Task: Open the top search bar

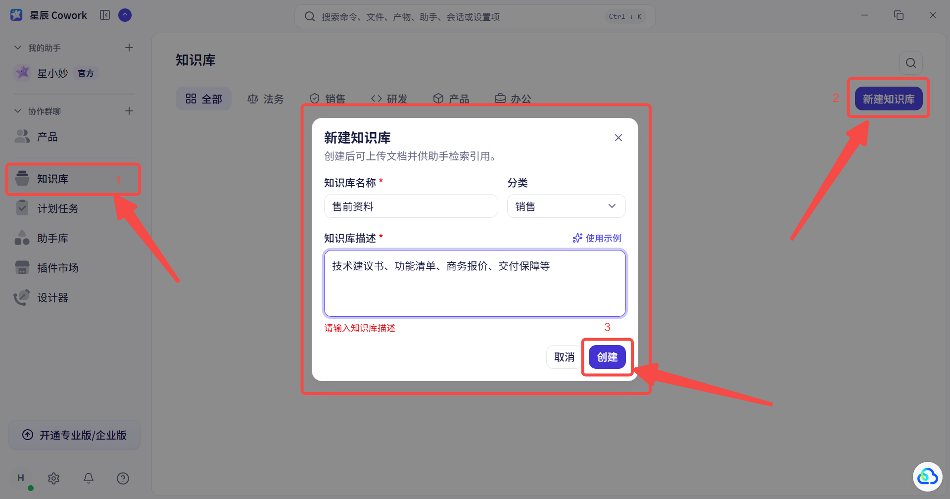Action: [475, 17]
